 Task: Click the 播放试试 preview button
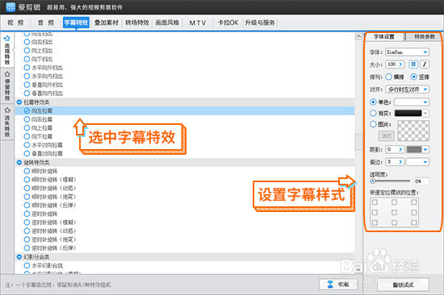[403, 285]
